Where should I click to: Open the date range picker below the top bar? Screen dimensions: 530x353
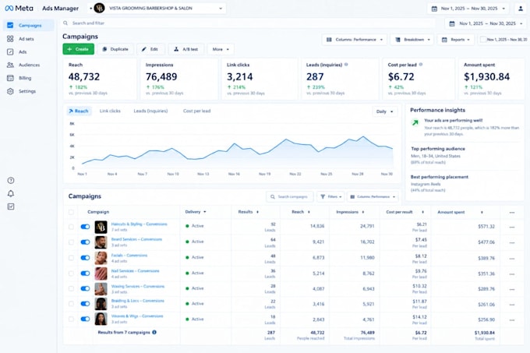[486, 23]
